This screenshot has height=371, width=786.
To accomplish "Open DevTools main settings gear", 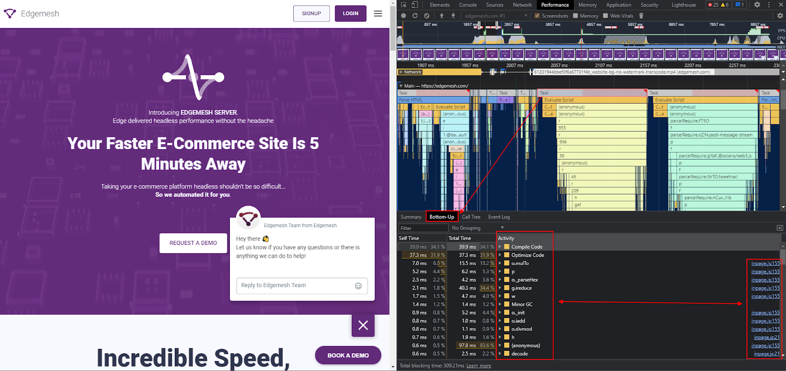I will click(x=757, y=5).
